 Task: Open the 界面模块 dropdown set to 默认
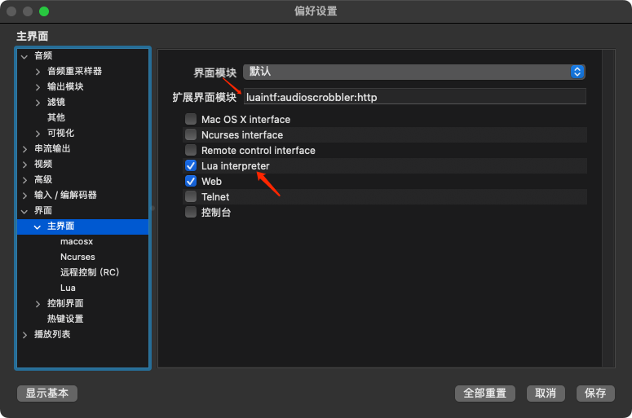pos(414,72)
